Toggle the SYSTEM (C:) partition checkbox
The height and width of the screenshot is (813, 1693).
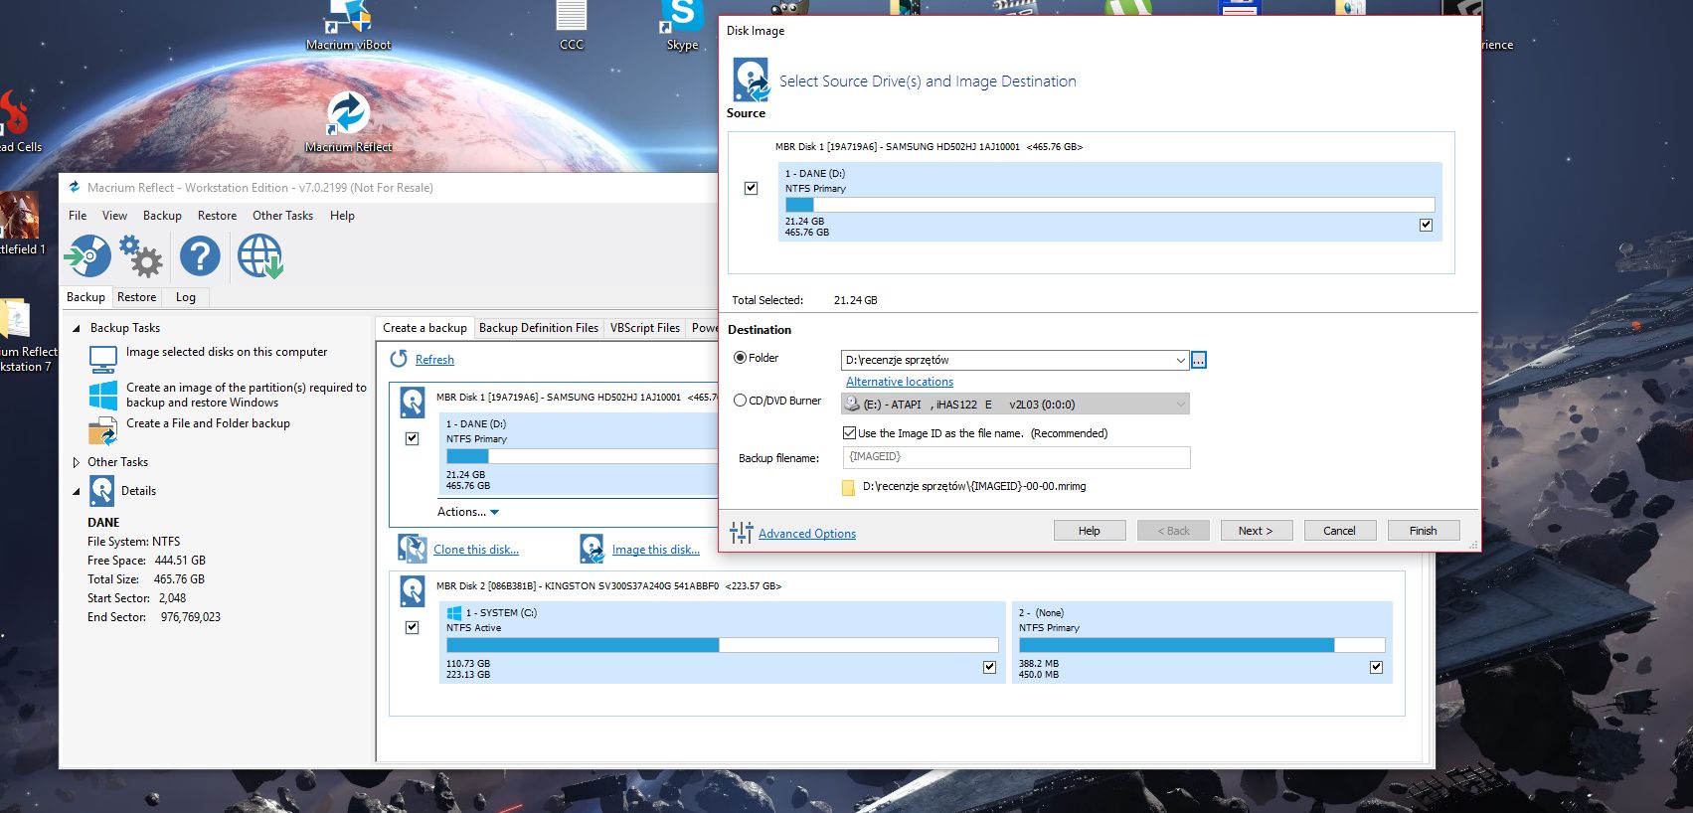[989, 667]
